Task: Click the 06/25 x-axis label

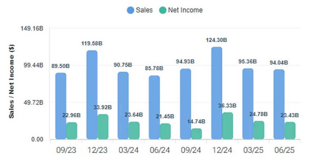Action: [284, 150]
